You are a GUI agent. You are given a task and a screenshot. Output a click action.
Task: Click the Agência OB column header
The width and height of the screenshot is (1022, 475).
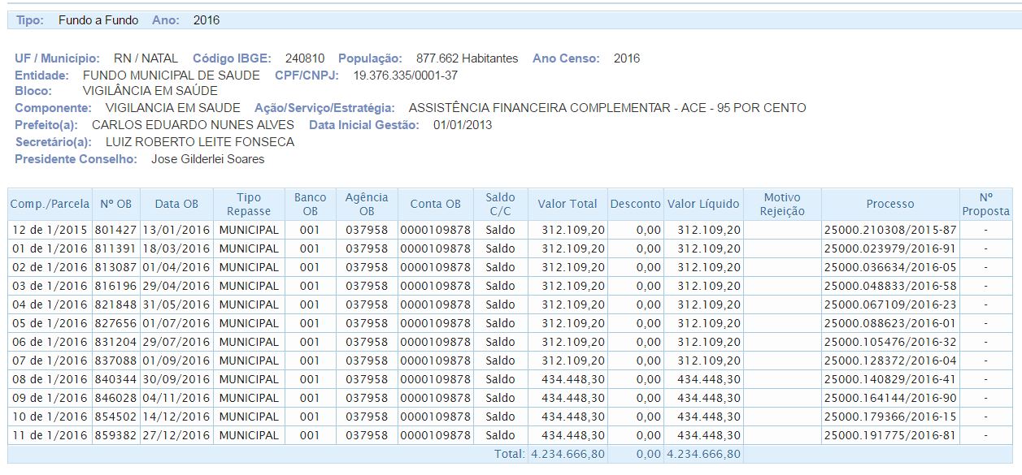coord(367,204)
